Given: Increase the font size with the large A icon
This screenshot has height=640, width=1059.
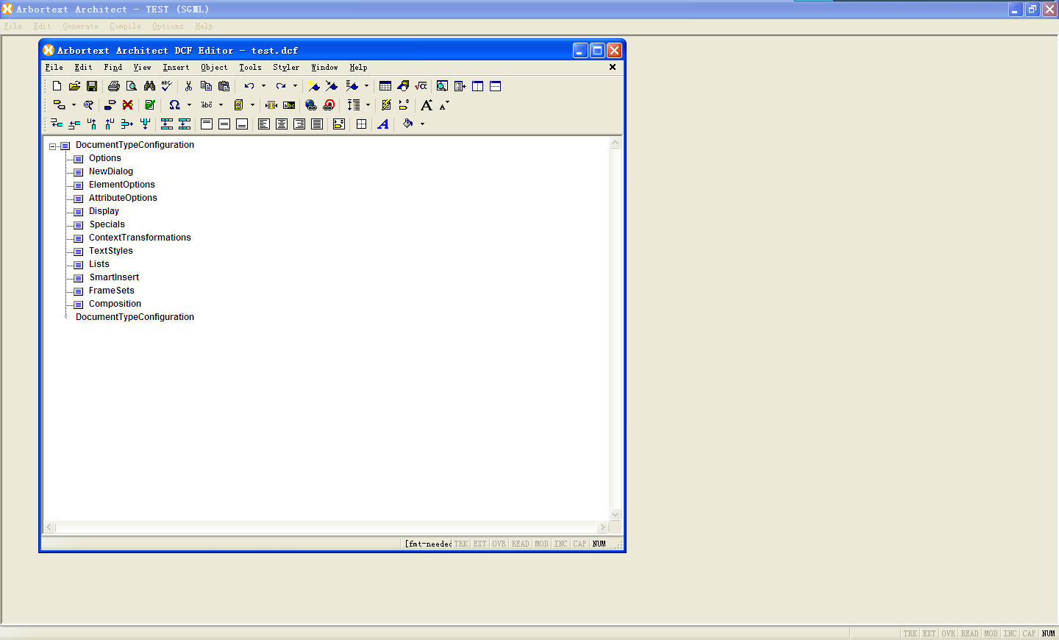Looking at the screenshot, I should click(427, 105).
